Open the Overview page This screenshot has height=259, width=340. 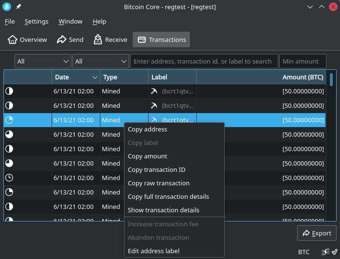pos(27,39)
